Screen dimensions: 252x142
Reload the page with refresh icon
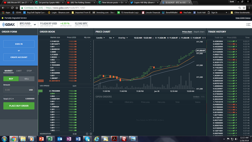[x=12, y=8]
